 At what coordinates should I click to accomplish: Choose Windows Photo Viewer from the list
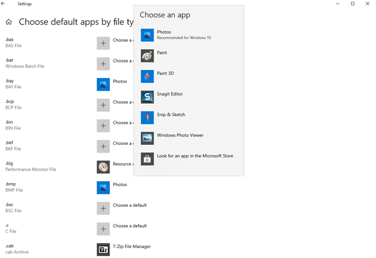189,138
